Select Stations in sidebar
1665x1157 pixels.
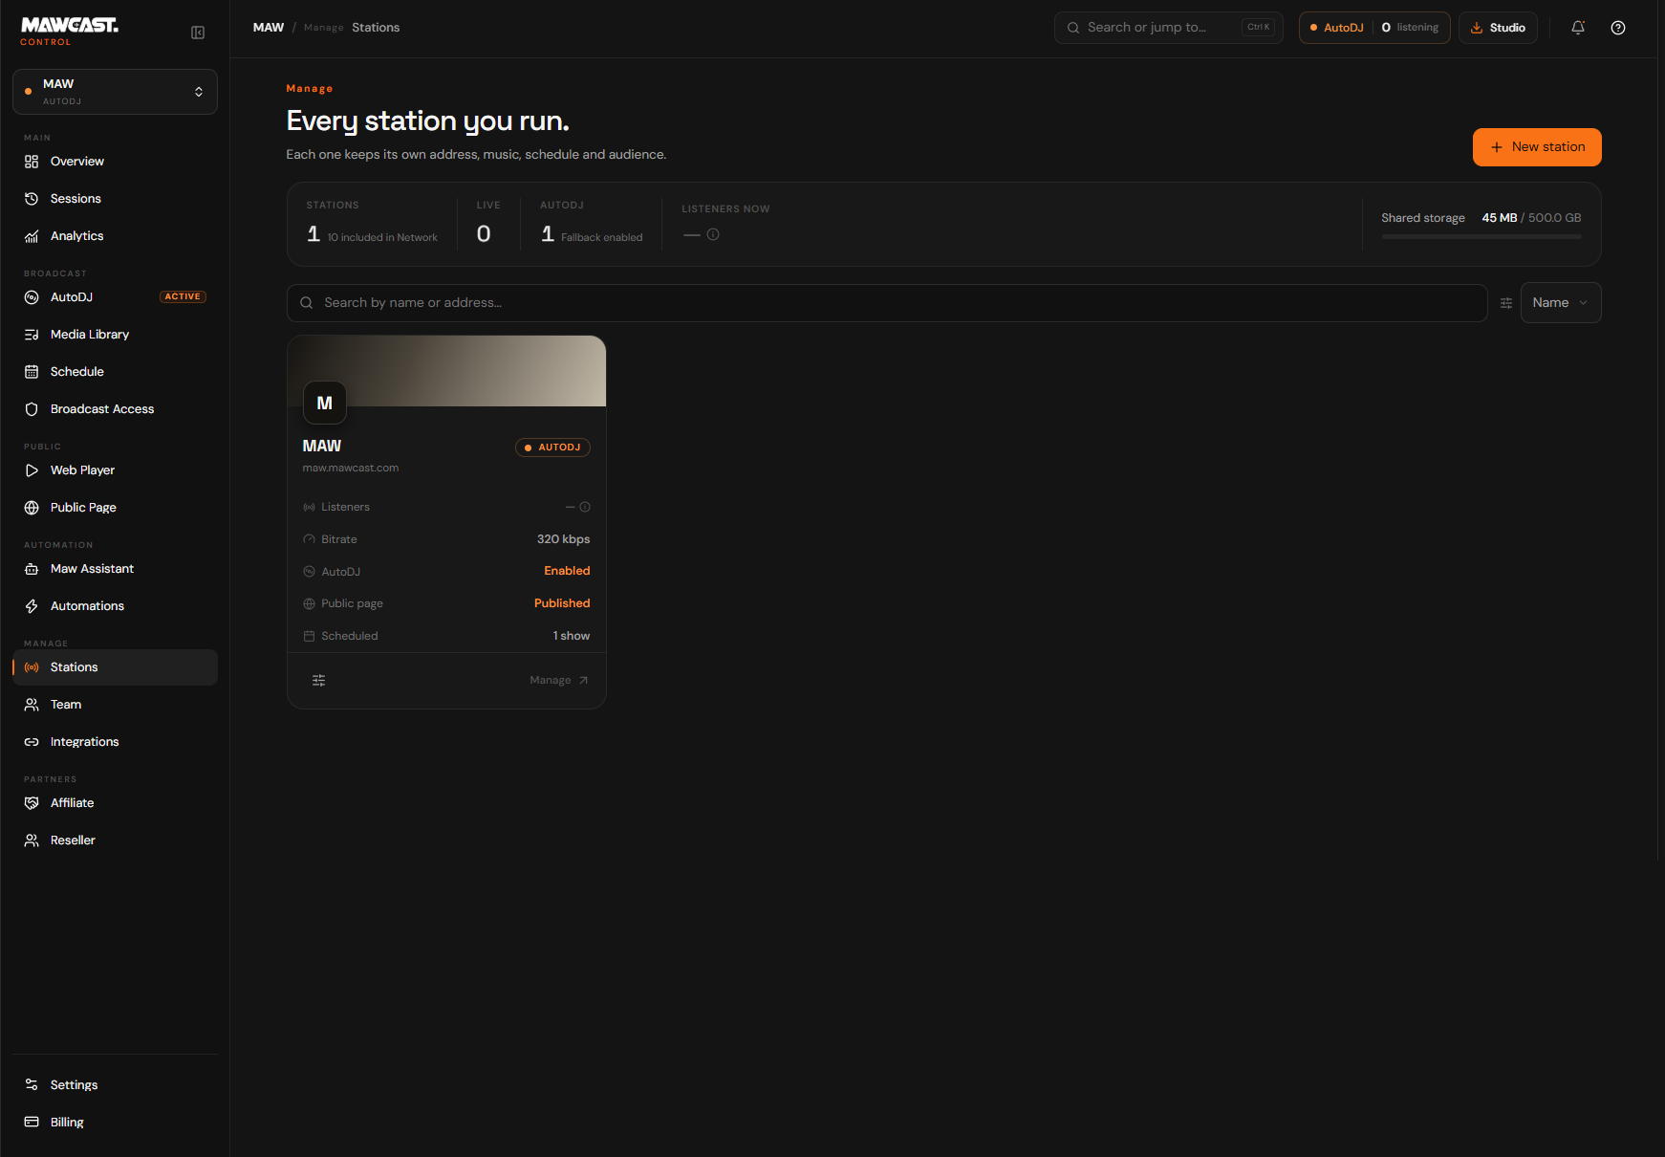coord(115,667)
